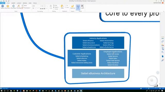Viewport: 165px width, 92px height.
Task: Open the pin icon in right sidebar
Action: pos(163,60)
